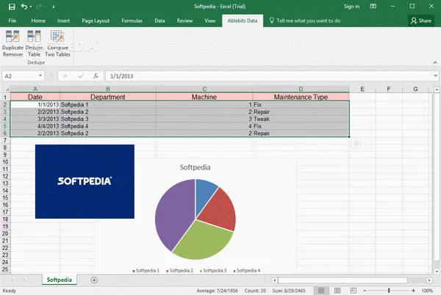
Task: Click vertical scrollbar down arrow
Action: pos(437,271)
